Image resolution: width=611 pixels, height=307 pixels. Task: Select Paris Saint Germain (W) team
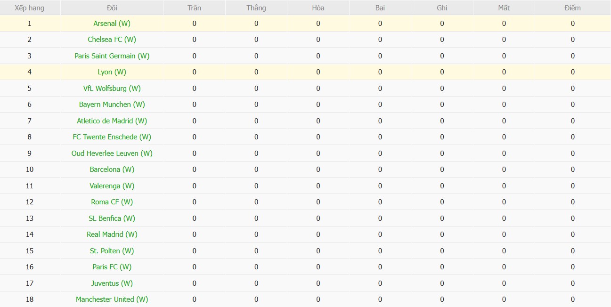pos(112,56)
